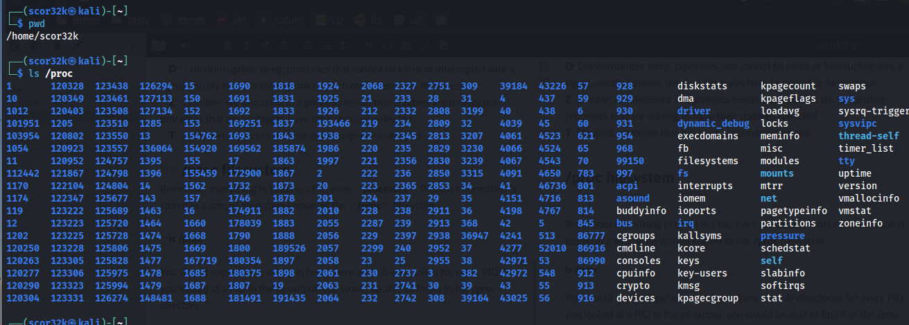Click the code brackets icon

pos(387,45)
